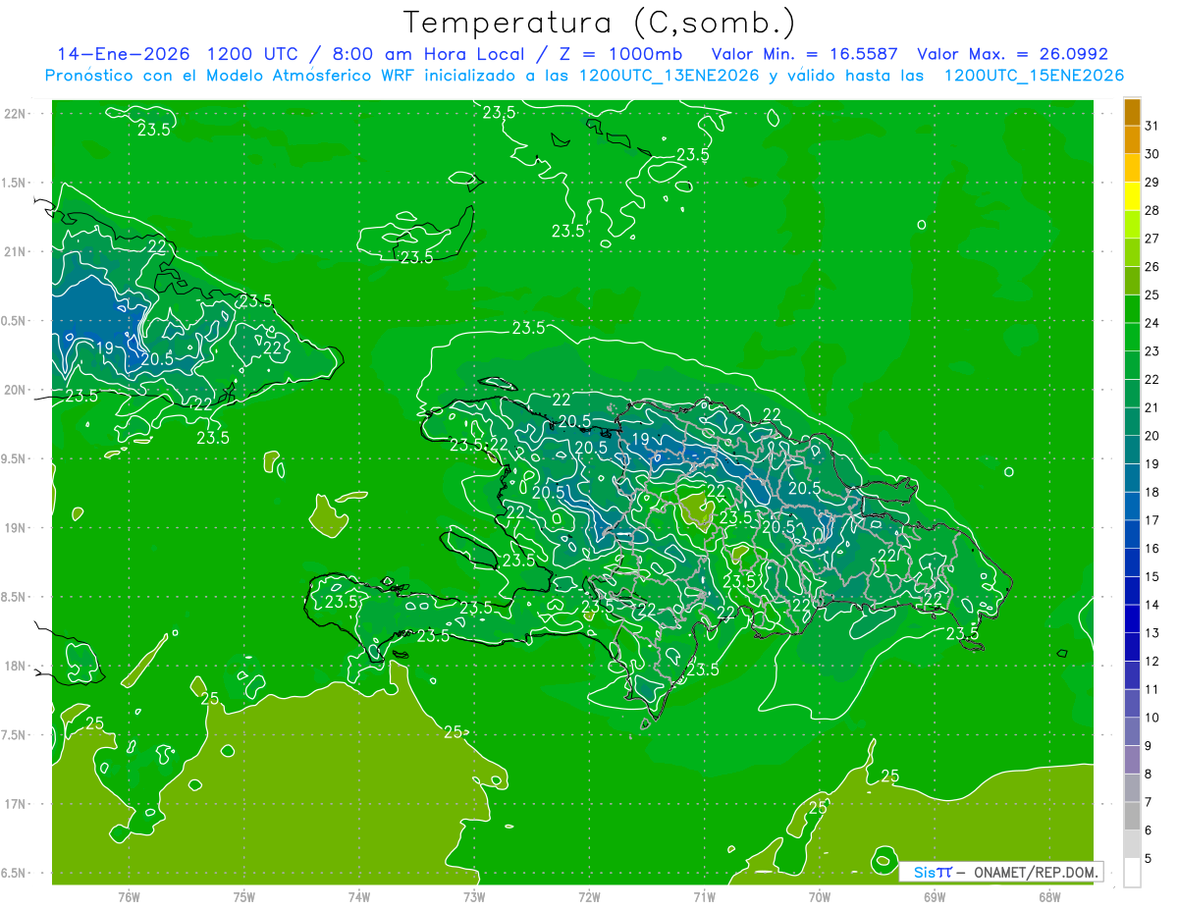The height and width of the screenshot is (910, 1178).
Task: Click the '76W' longitude axis label
Action: (x=129, y=897)
